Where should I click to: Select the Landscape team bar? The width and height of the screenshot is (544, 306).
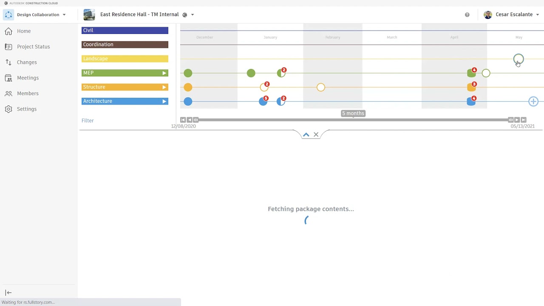pyautogui.click(x=125, y=59)
